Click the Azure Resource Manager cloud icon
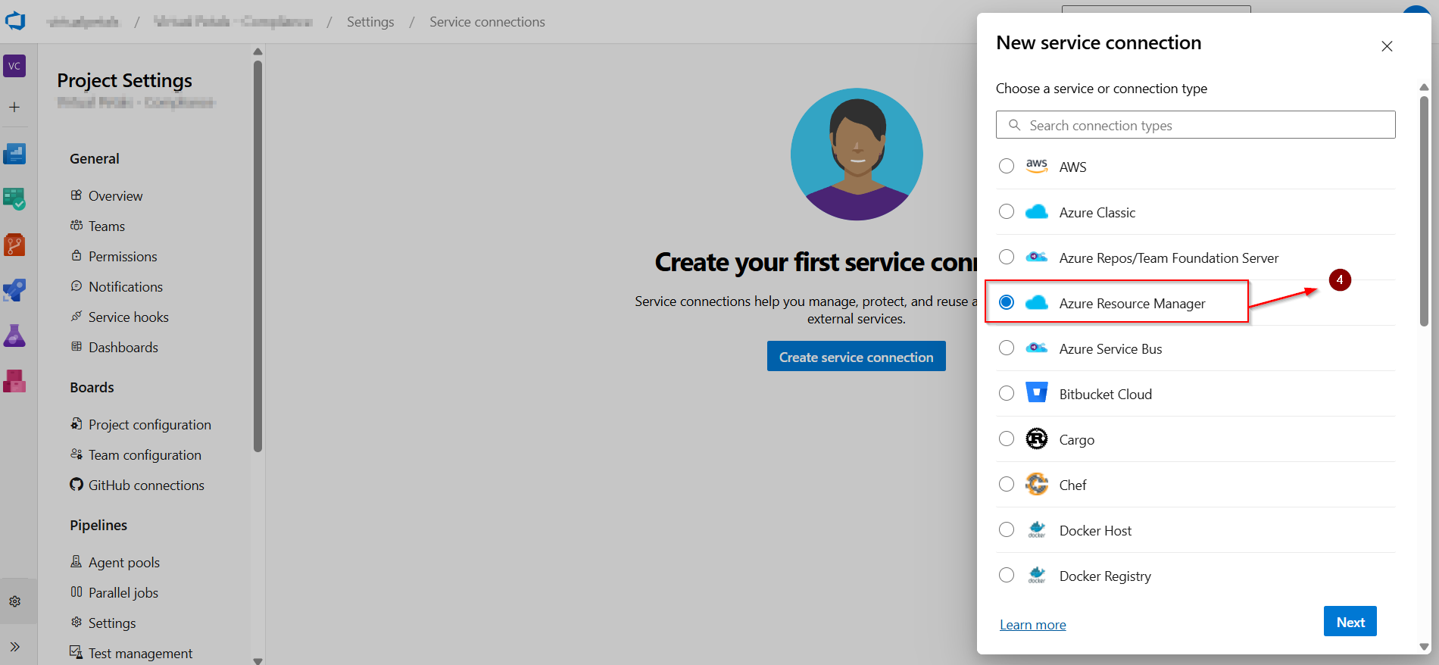 coord(1037,303)
